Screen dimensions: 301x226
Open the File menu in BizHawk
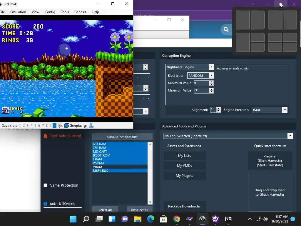(2, 12)
